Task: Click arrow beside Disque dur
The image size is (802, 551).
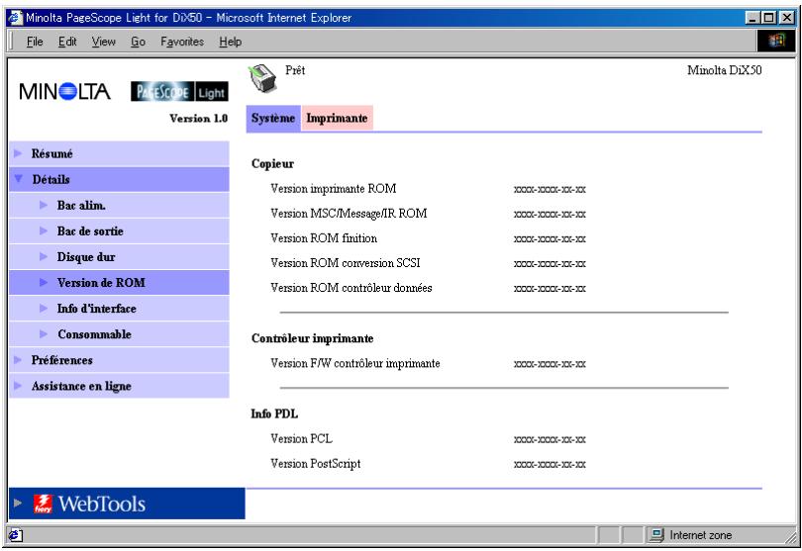Action: tap(44, 256)
